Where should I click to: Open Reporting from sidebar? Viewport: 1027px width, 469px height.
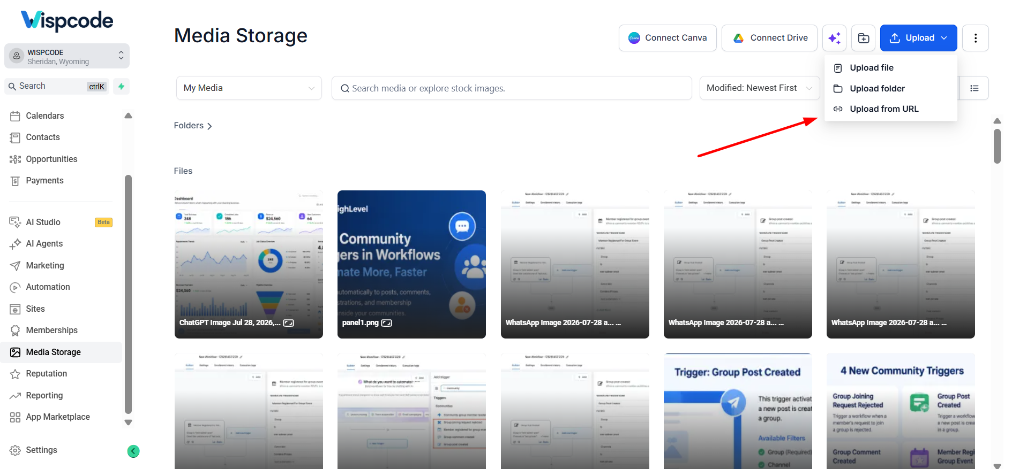point(44,396)
